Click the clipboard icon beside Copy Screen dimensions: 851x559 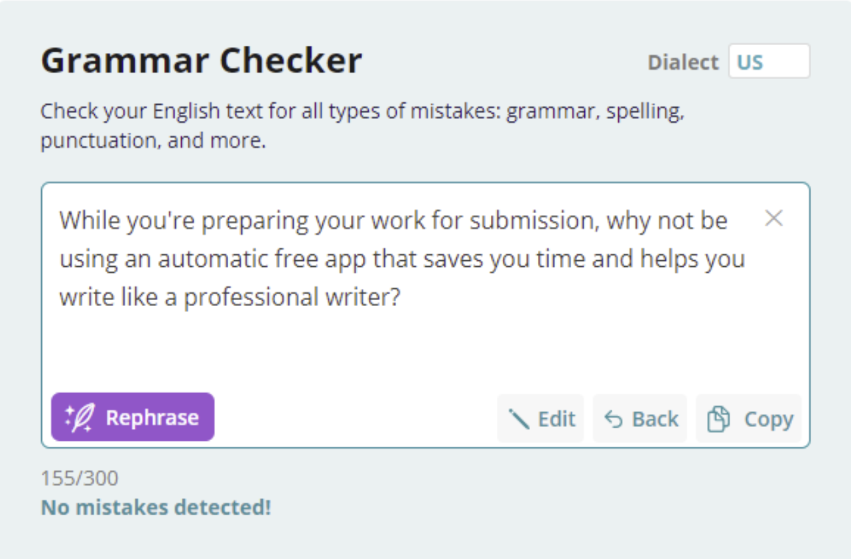pyautogui.click(x=718, y=420)
